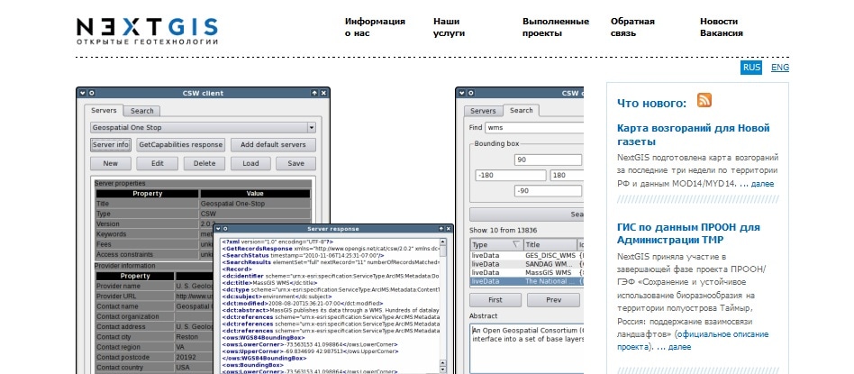Click the Server info button
This screenshot has height=374, width=854.
[x=110, y=145]
